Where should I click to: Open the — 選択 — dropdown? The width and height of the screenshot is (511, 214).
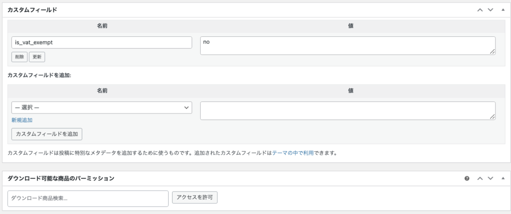pyautogui.click(x=102, y=107)
